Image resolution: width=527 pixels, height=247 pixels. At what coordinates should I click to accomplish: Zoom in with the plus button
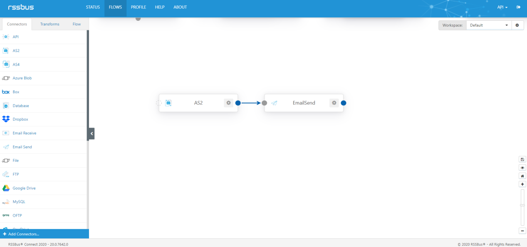523,184
